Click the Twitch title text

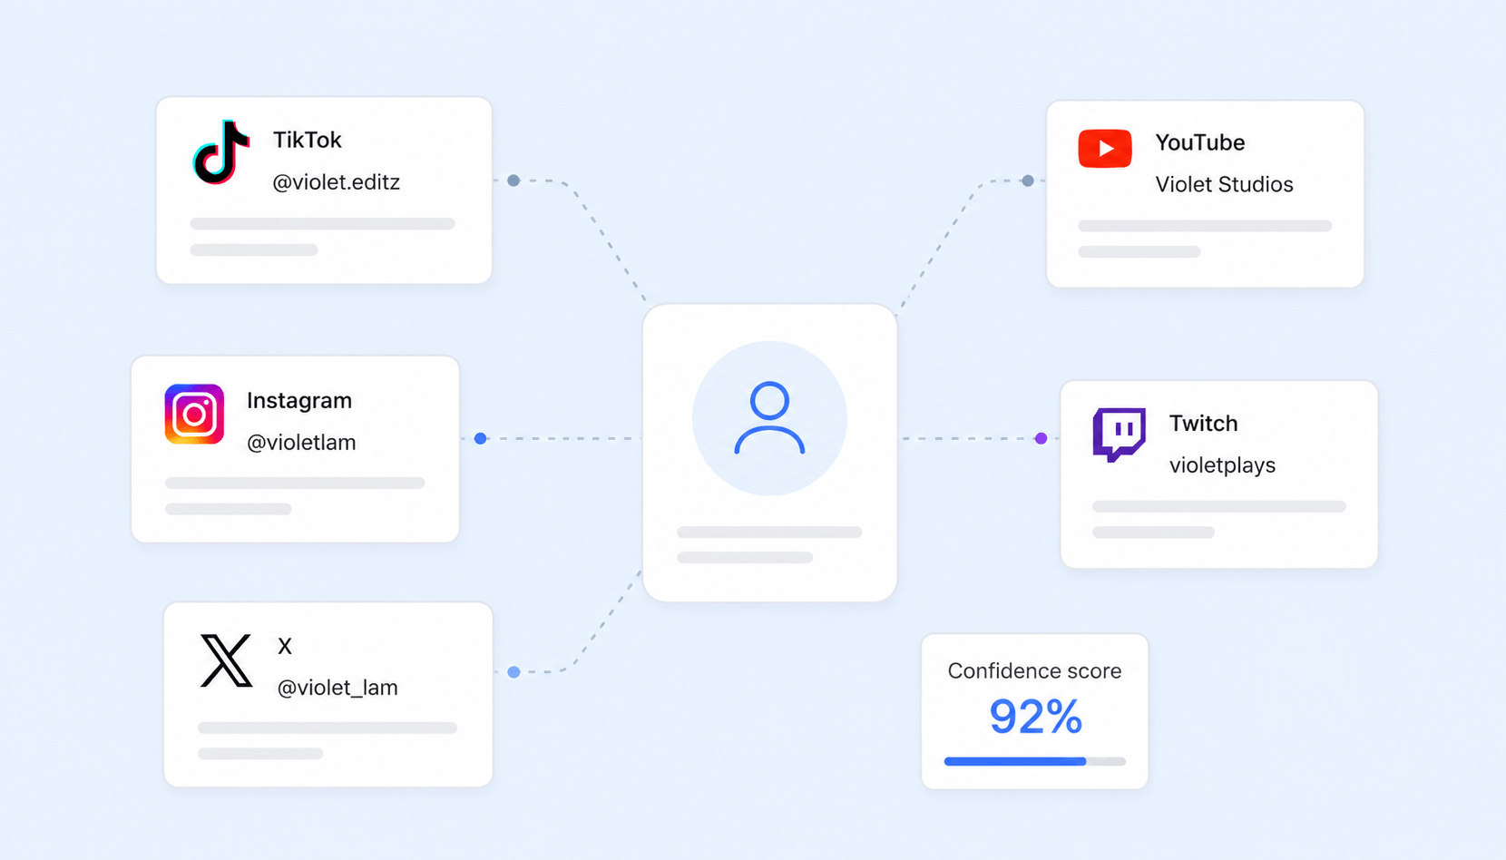[1203, 423]
